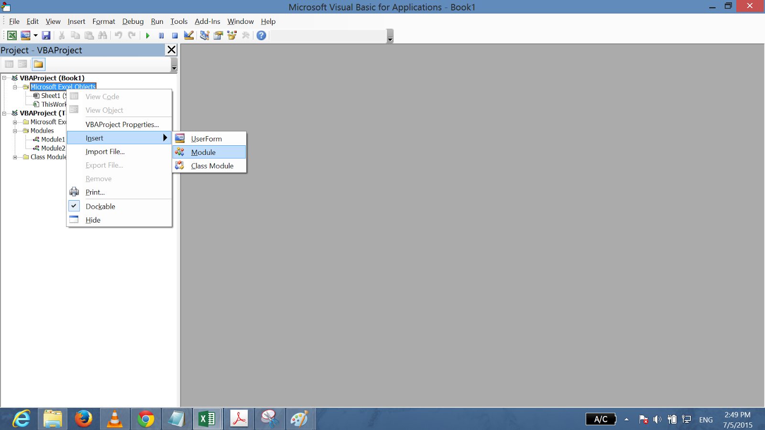The height and width of the screenshot is (430, 765).
Task: Collapse the selected Microsoft Excel Objects folder
Action: pyautogui.click(x=15, y=87)
